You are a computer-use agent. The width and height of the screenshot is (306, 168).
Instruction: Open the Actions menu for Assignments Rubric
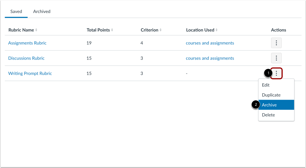[276, 43]
